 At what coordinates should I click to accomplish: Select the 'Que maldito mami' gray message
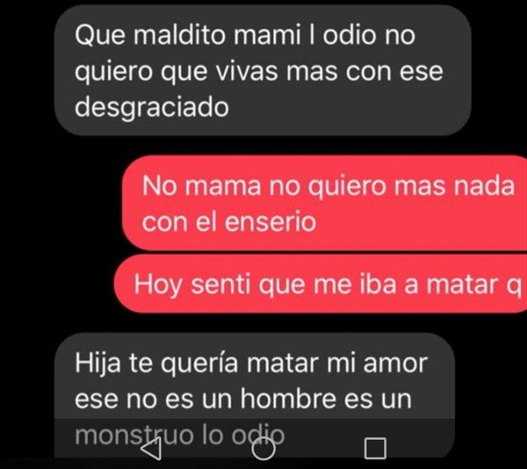[x=263, y=70]
